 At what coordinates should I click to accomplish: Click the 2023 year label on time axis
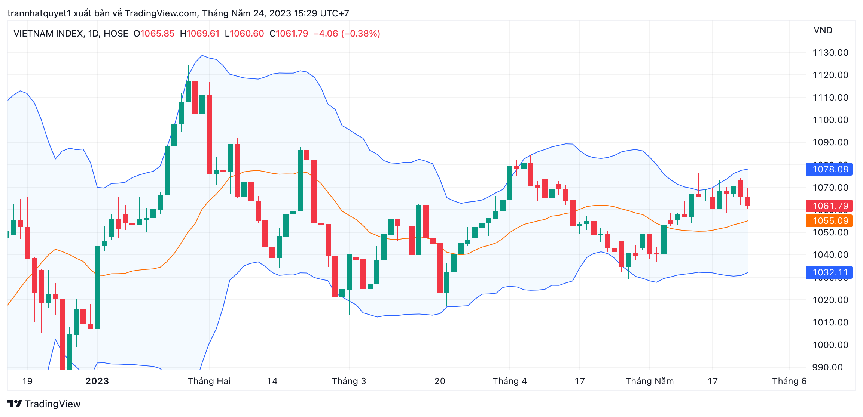point(97,381)
